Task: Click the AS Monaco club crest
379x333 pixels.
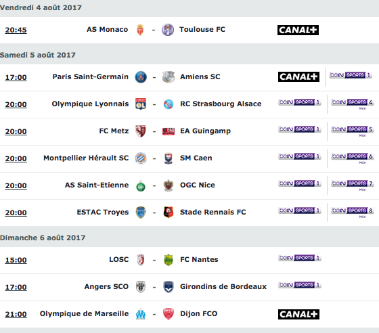Action: pos(140,30)
